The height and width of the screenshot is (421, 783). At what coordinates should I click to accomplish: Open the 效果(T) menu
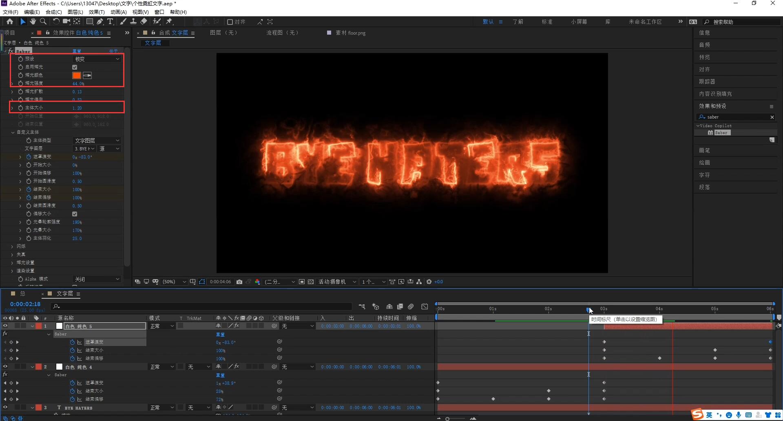pyautogui.click(x=97, y=12)
